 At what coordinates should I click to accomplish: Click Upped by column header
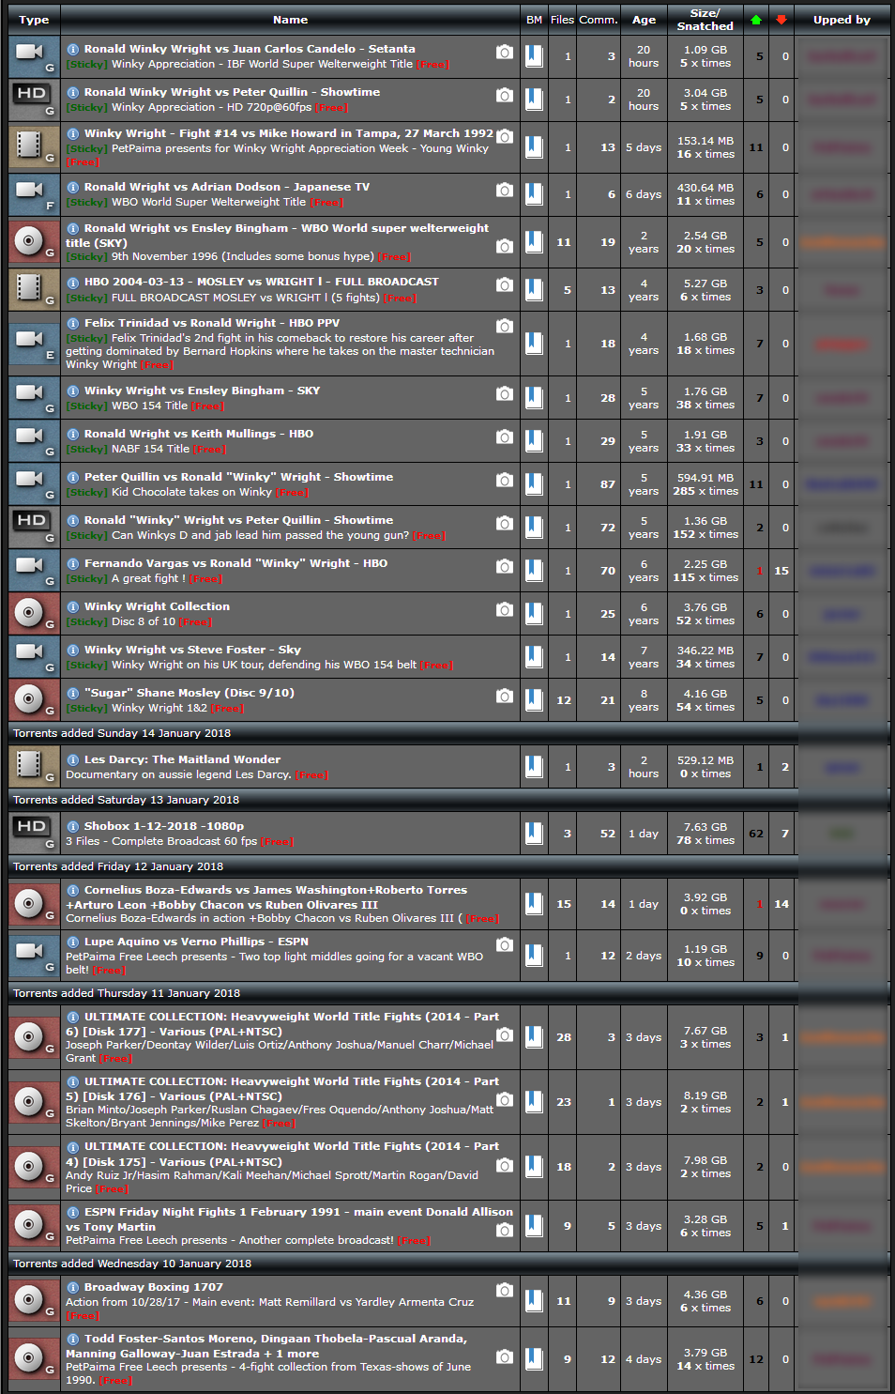pos(842,20)
